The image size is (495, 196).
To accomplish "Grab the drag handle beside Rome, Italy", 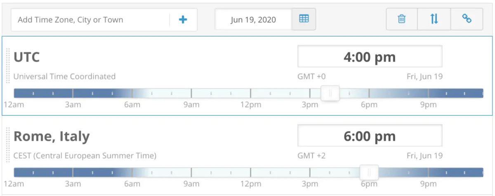I will pyautogui.click(x=8, y=145).
